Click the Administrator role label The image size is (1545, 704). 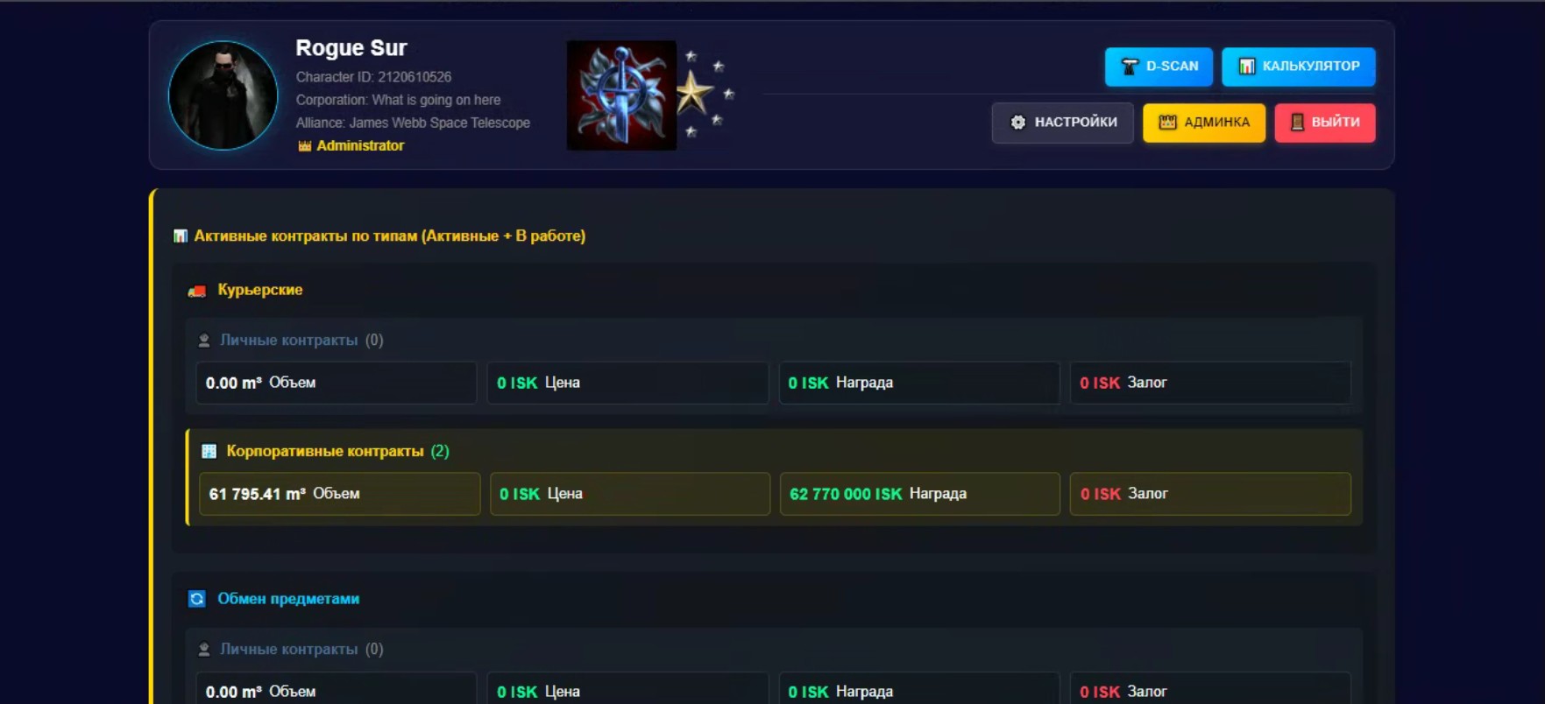[360, 146]
